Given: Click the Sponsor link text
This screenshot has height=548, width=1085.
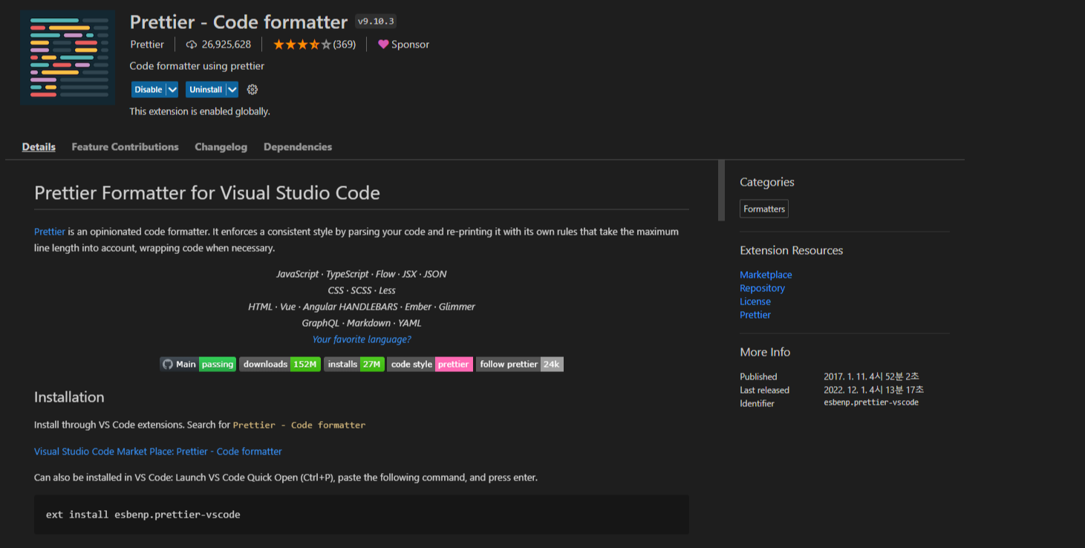Looking at the screenshot, I should (410, 45).
